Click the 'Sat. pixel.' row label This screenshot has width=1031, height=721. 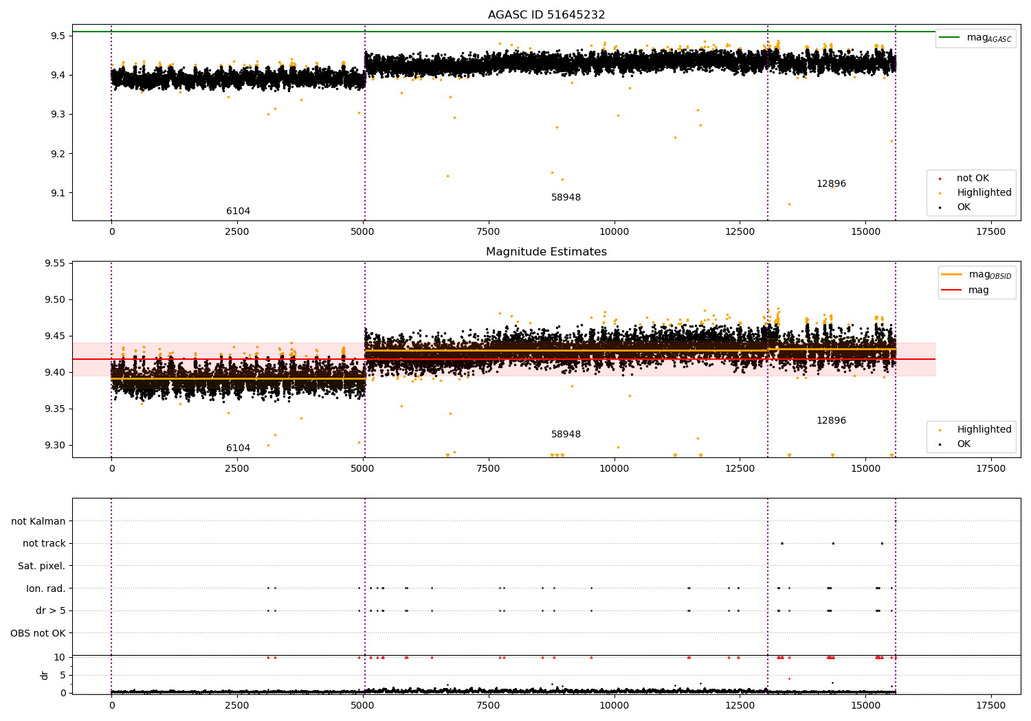click(41, 566)
